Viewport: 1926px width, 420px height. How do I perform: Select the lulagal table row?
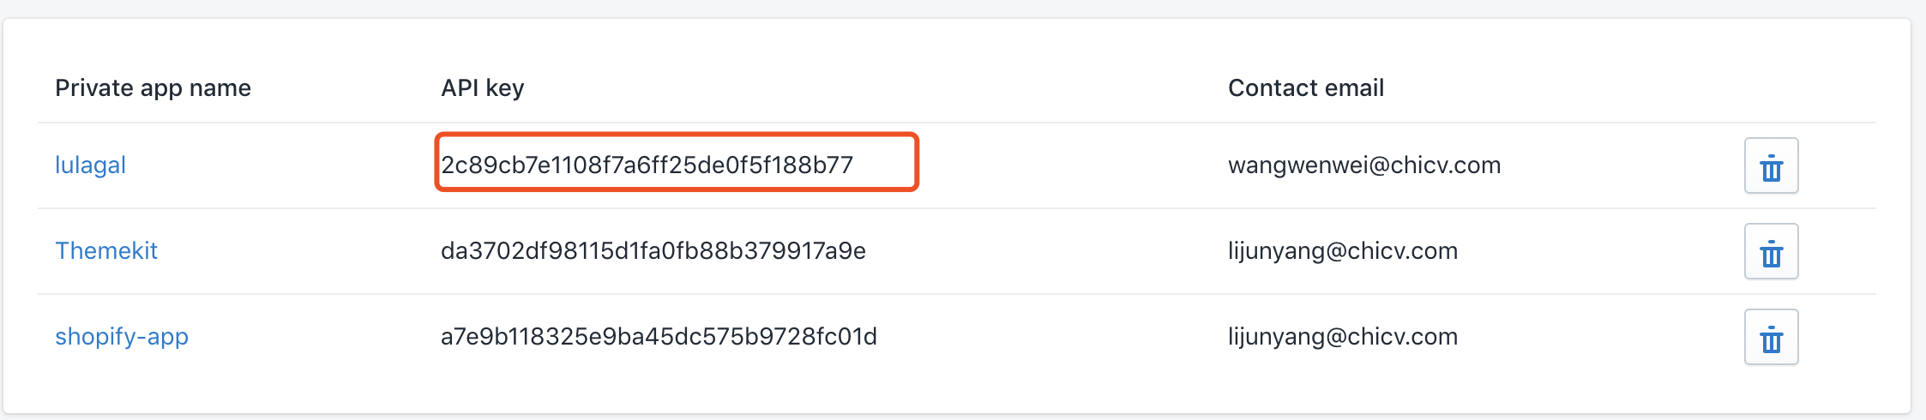(957, 165)
